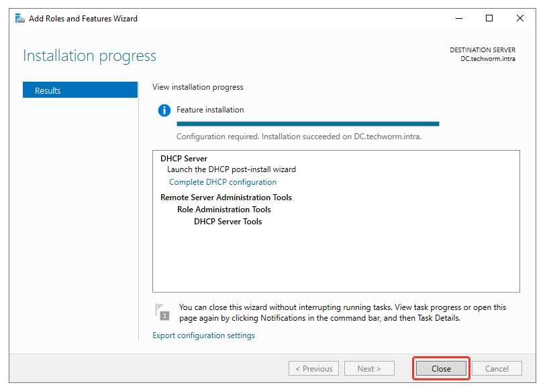Click the DC.techworm.intra destination server label
The height and width of the screenshot is (387, 549).
point(487,59)
